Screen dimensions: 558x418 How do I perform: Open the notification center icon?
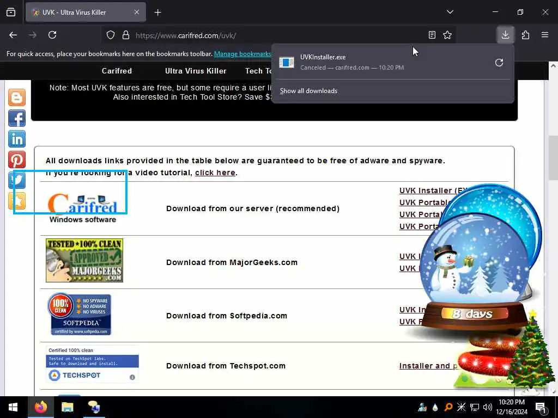click(541, 408)
